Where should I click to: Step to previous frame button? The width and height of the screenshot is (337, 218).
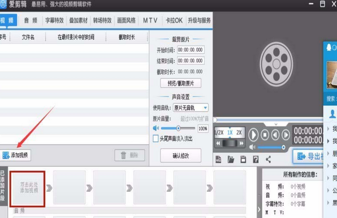(x=275, y=135)
